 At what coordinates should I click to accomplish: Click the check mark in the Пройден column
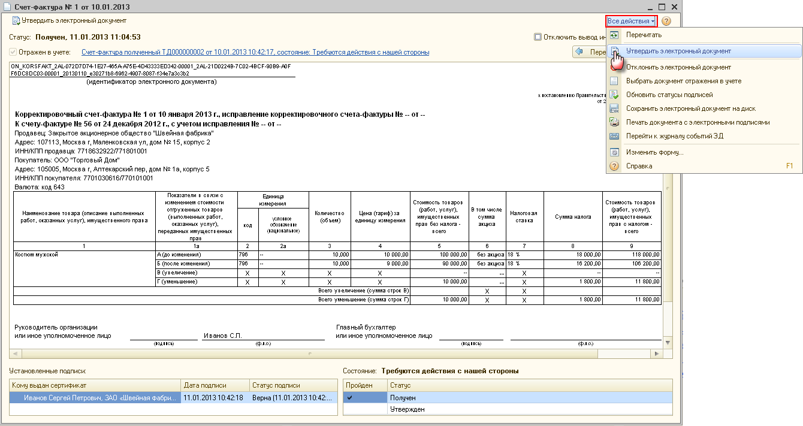pyautogui.click(x=350, y=398)
